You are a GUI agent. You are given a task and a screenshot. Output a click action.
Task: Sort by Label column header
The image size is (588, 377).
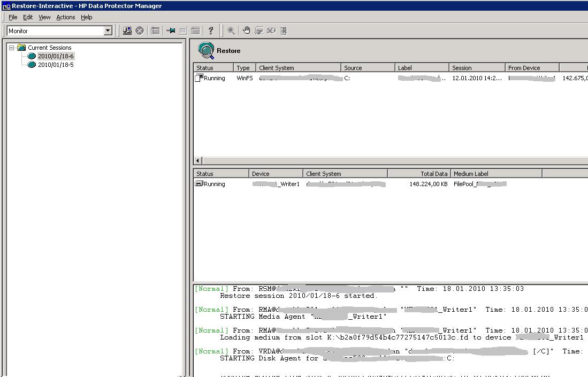tap(422, 68)
